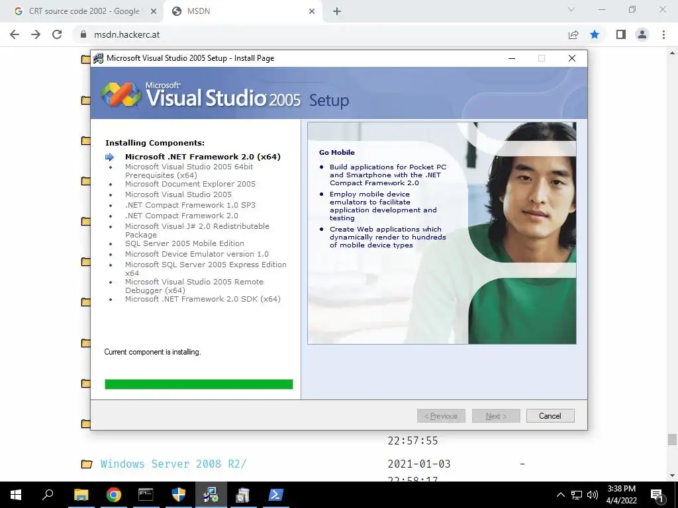The height and width of the screenshot is (508, 678).
Task: Open the clock showing 3:38 PM
Action: (621, 495)
